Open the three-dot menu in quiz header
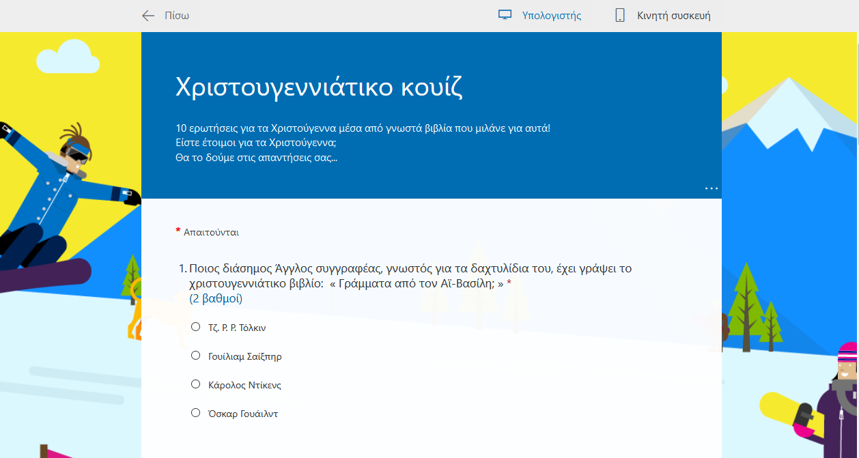 click(x=711, y=188)
